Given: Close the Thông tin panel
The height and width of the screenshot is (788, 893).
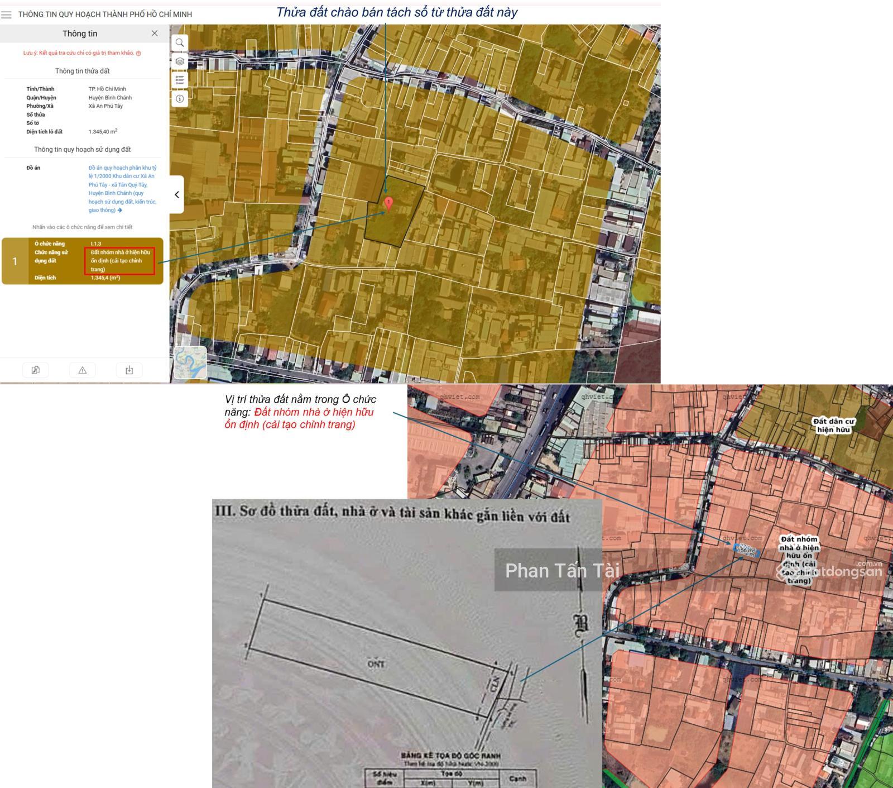Looking at the screenshot, I should click(155, 34).
